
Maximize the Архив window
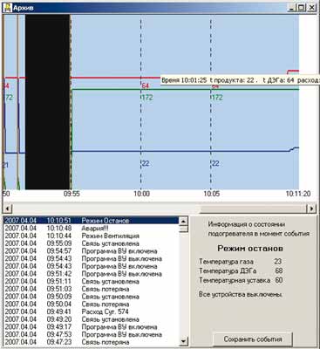point(302,7)
